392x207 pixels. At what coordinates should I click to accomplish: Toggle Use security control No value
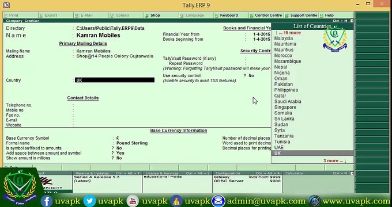[251, 75]
